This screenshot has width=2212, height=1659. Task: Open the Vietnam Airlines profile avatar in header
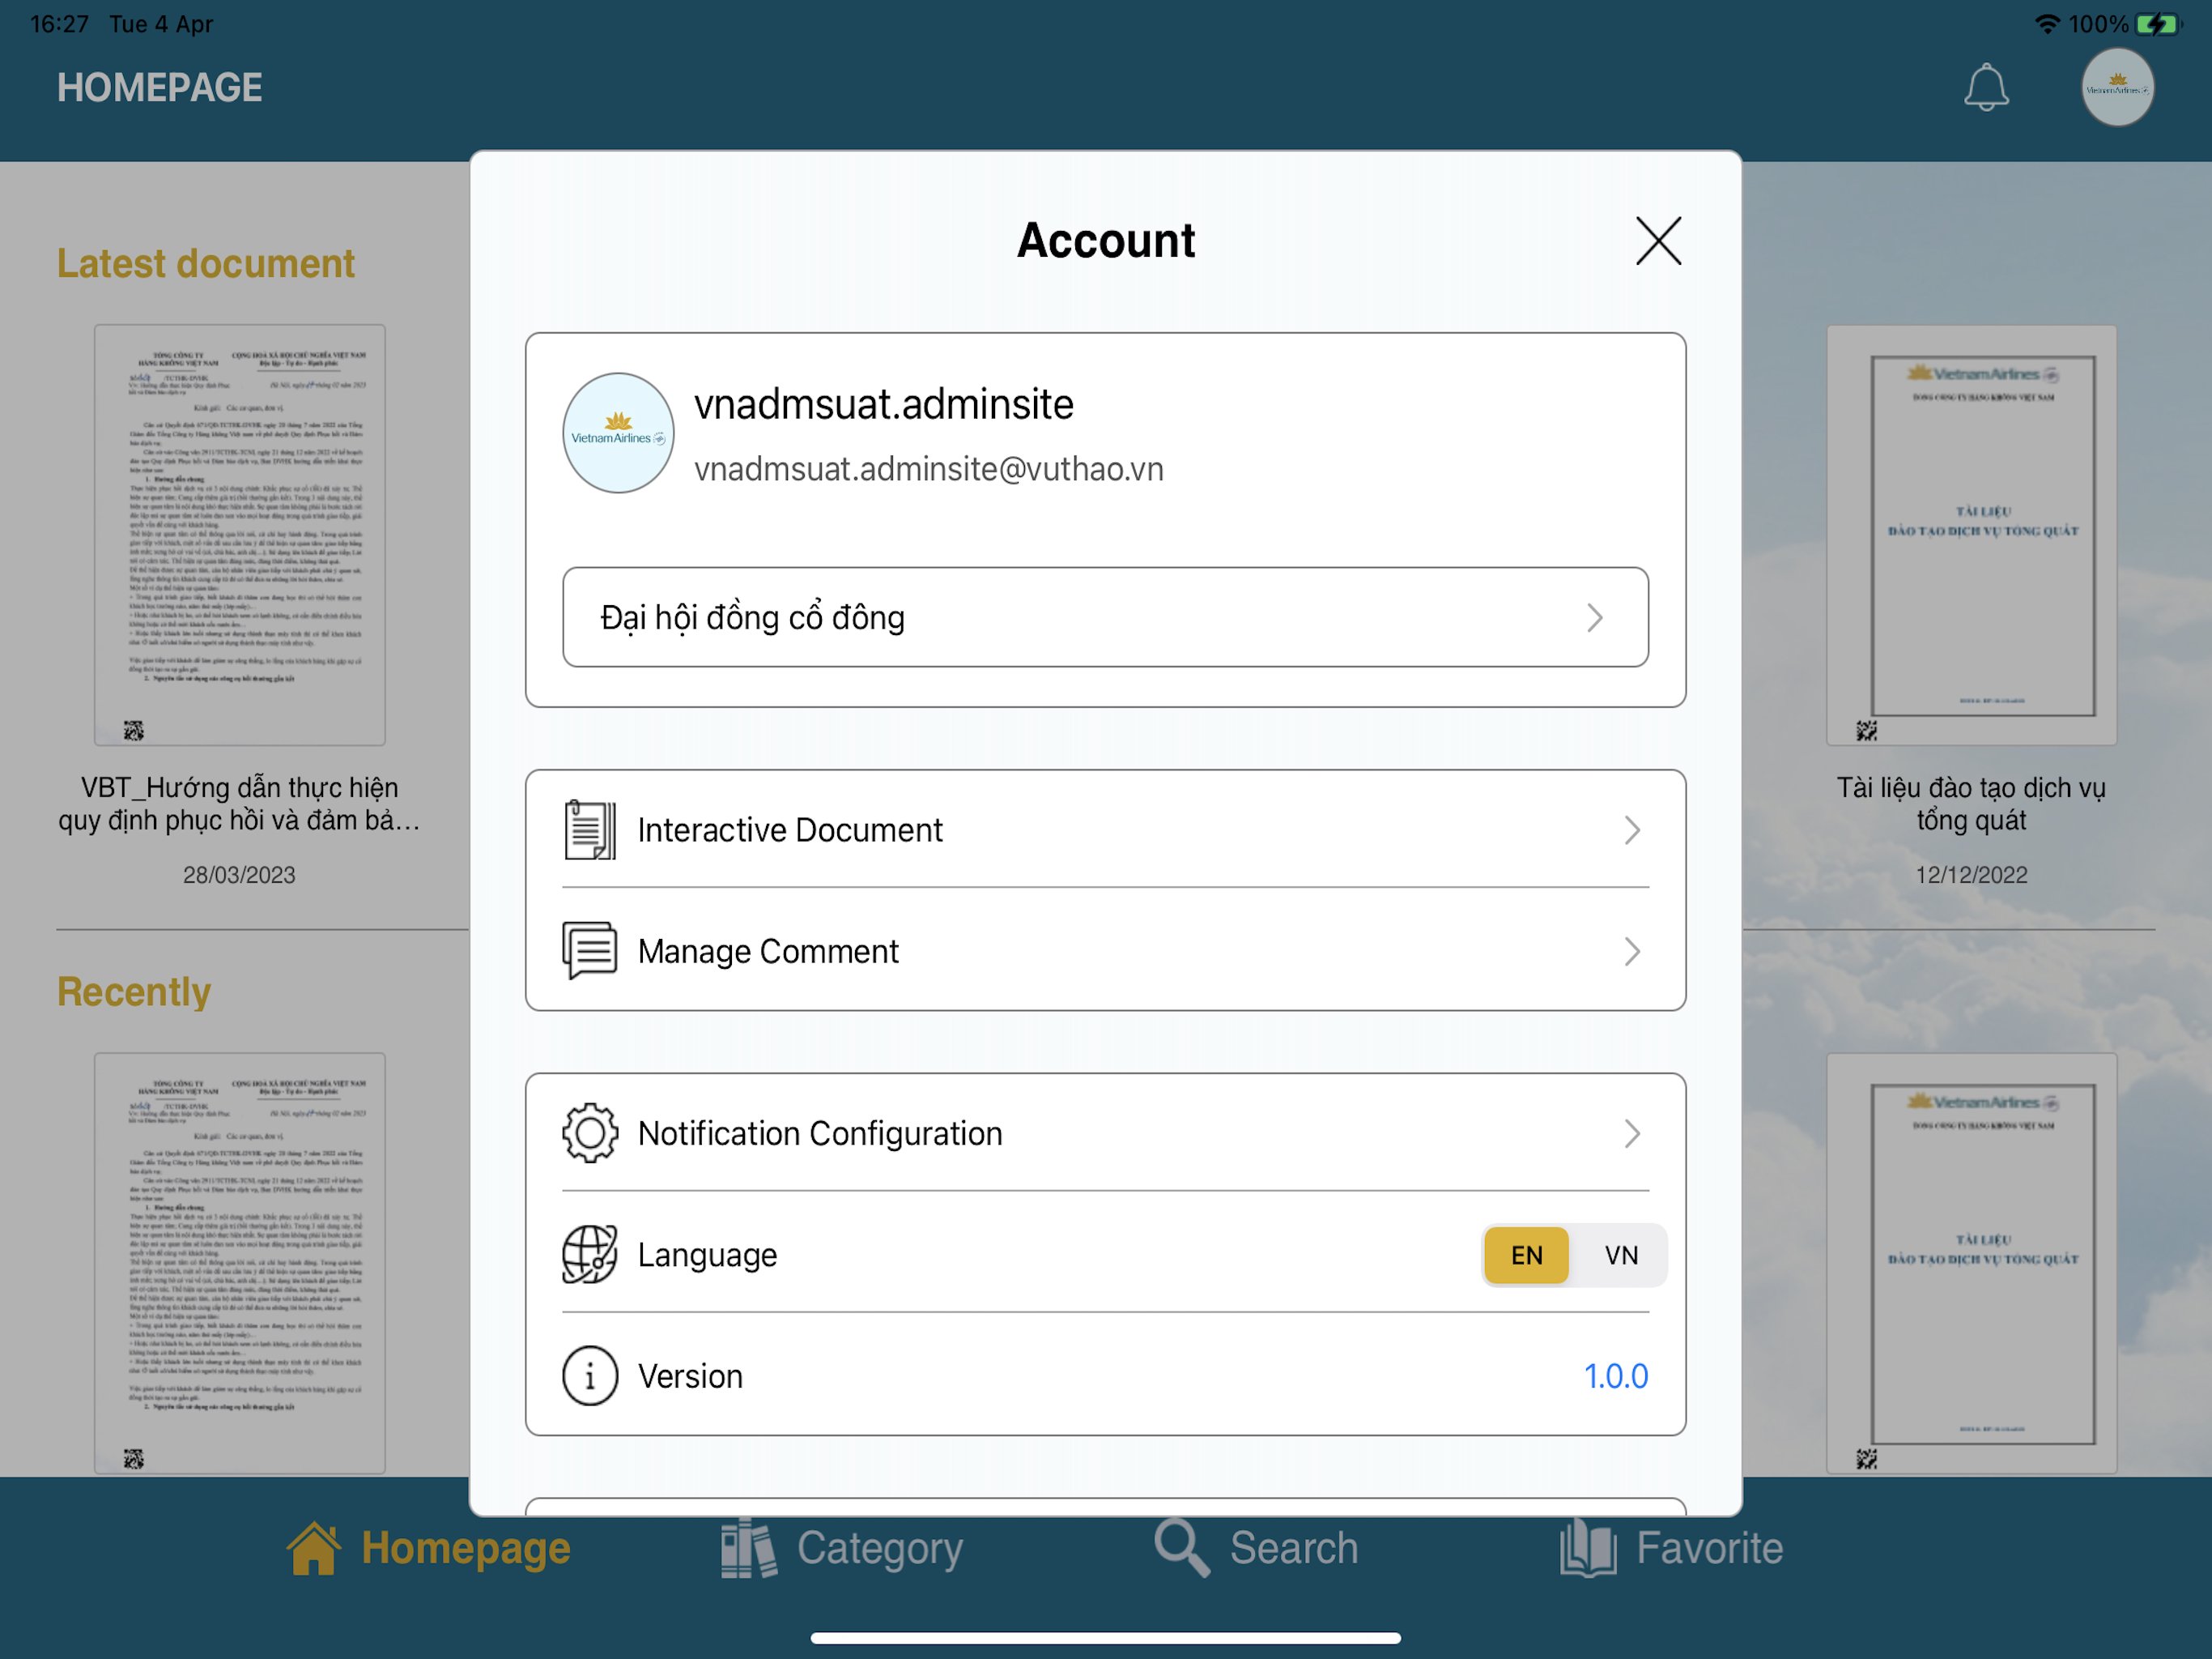[x=2117, y=88]
